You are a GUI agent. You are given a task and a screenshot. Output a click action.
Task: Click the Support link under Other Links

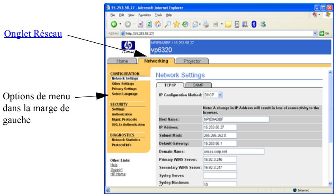117,170
